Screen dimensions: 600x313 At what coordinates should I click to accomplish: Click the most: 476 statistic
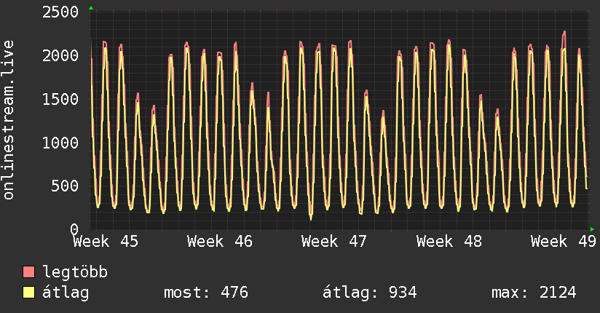click(206, 293)
